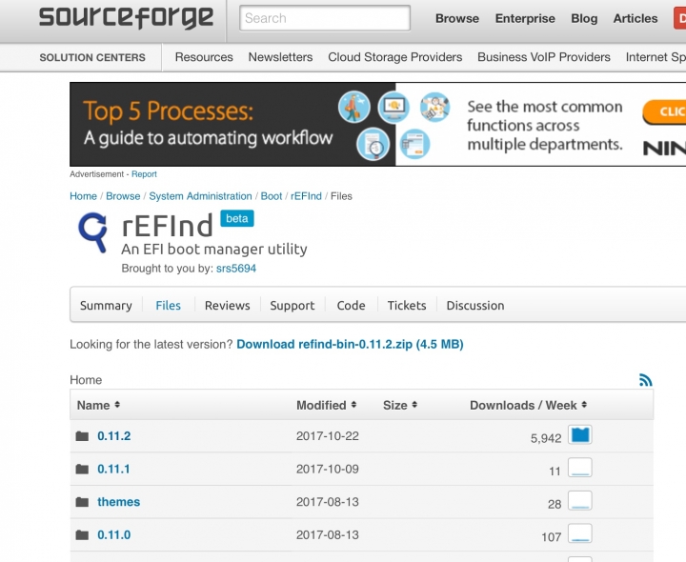
Task: Open the folder icon for themes
Action: coord(82,502)
